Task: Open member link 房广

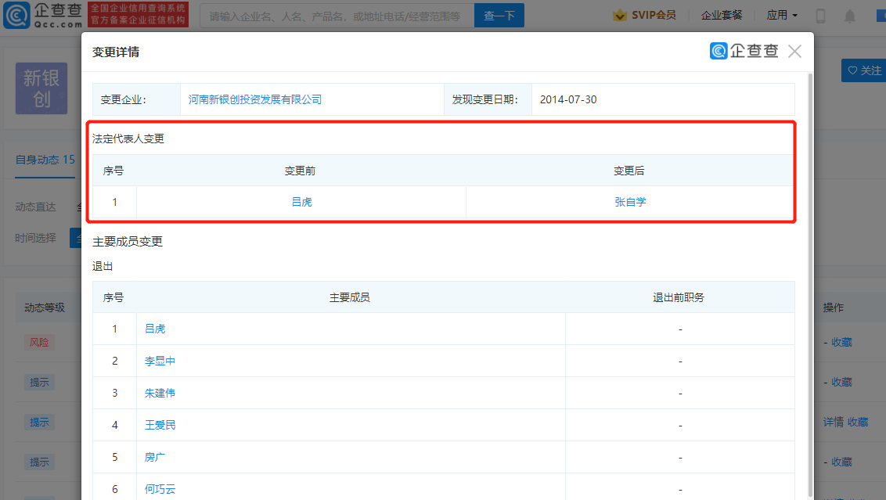Action: [x=155, y=457]
